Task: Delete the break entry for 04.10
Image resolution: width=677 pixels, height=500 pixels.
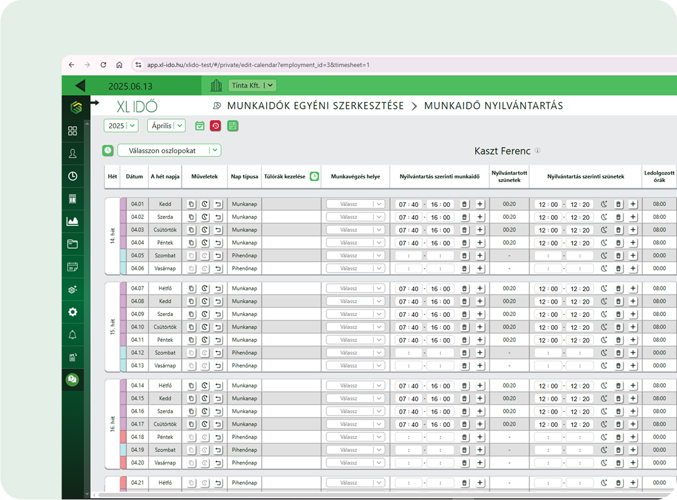Action: (x=618, y=327)
